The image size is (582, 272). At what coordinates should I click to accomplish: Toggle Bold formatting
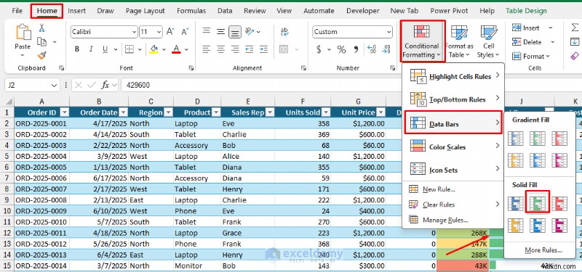click(x=77, y=49)
